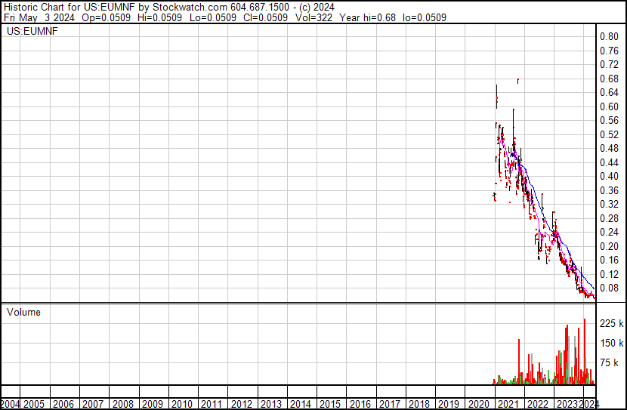Image resolution: width=627 pixels, height=410 pixels.
Task: Click the 150 k volume axis label
Action: coord(610,344)
